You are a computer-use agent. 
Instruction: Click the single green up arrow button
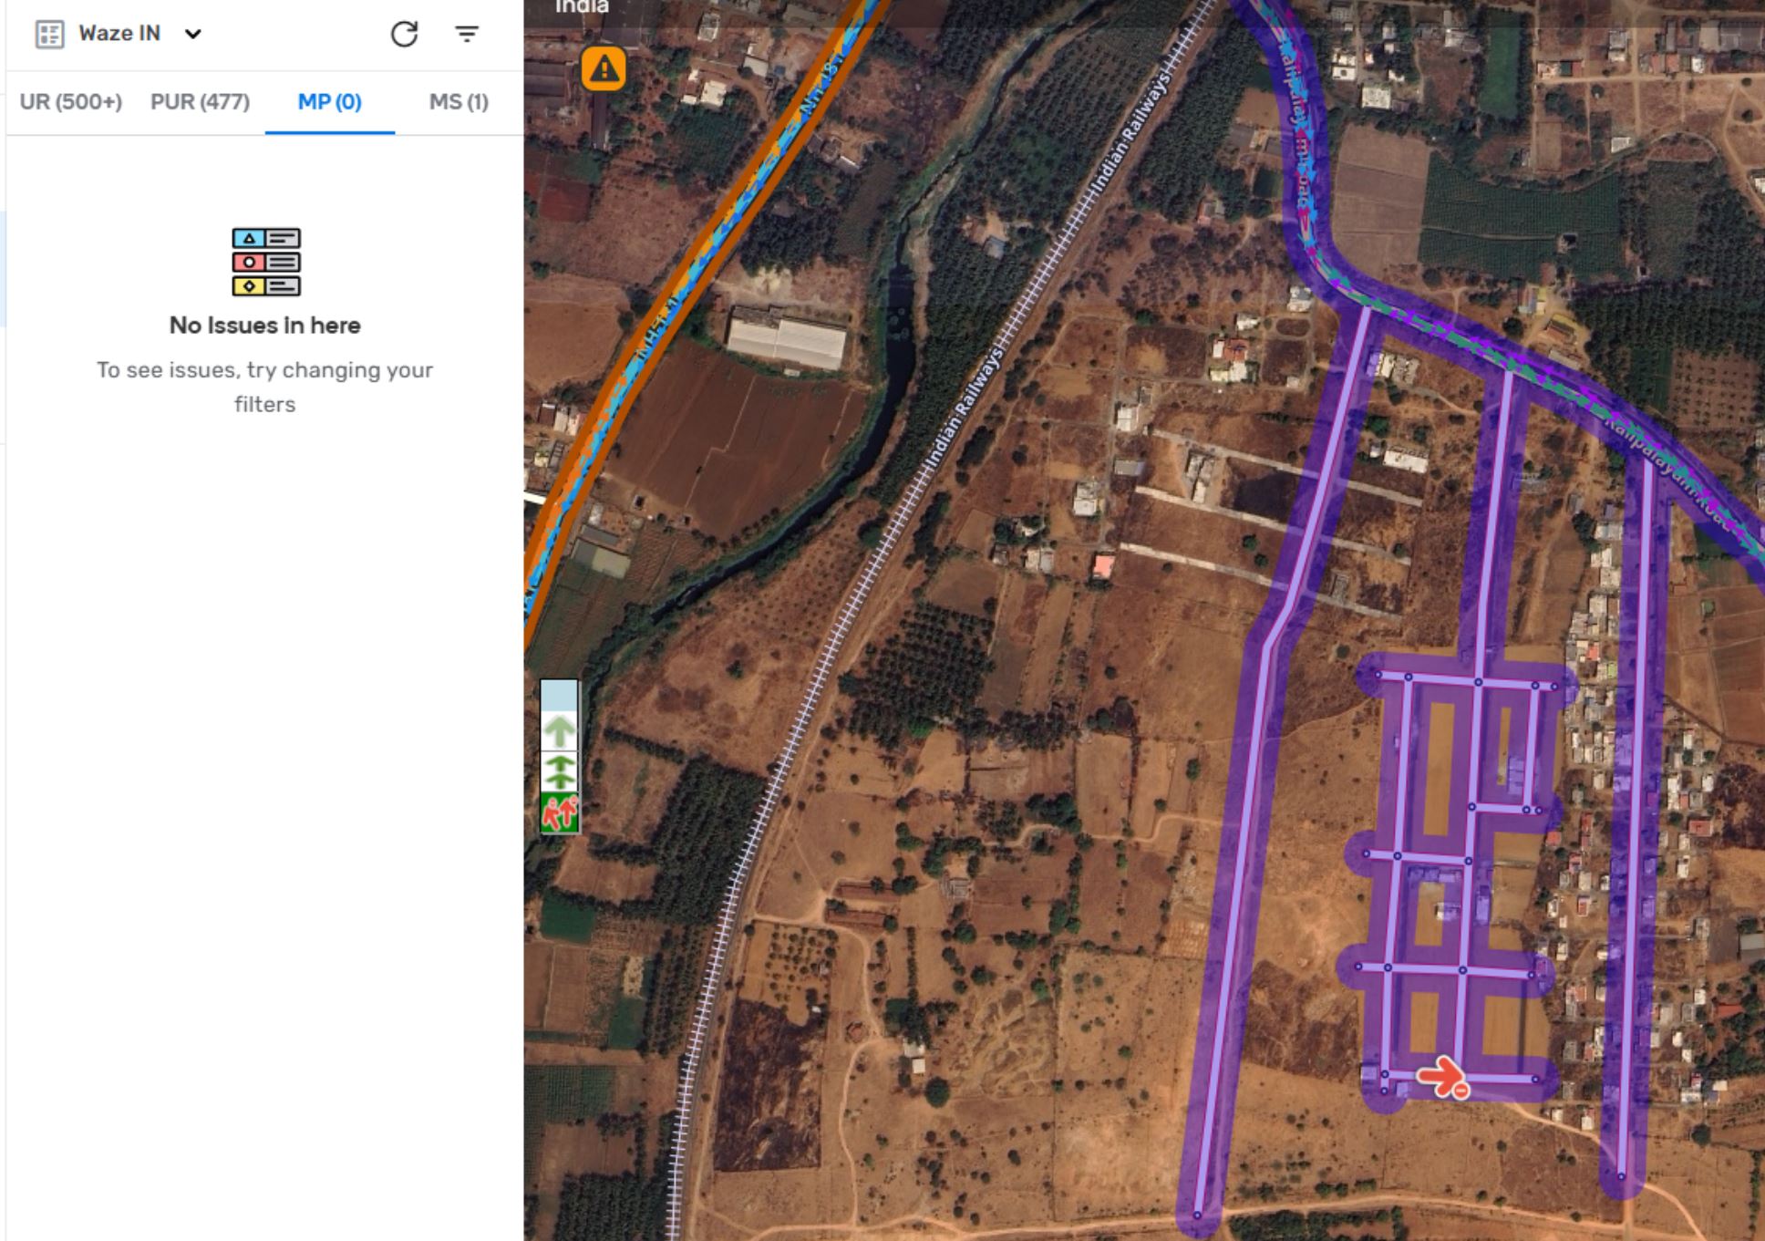click(559, 731)
